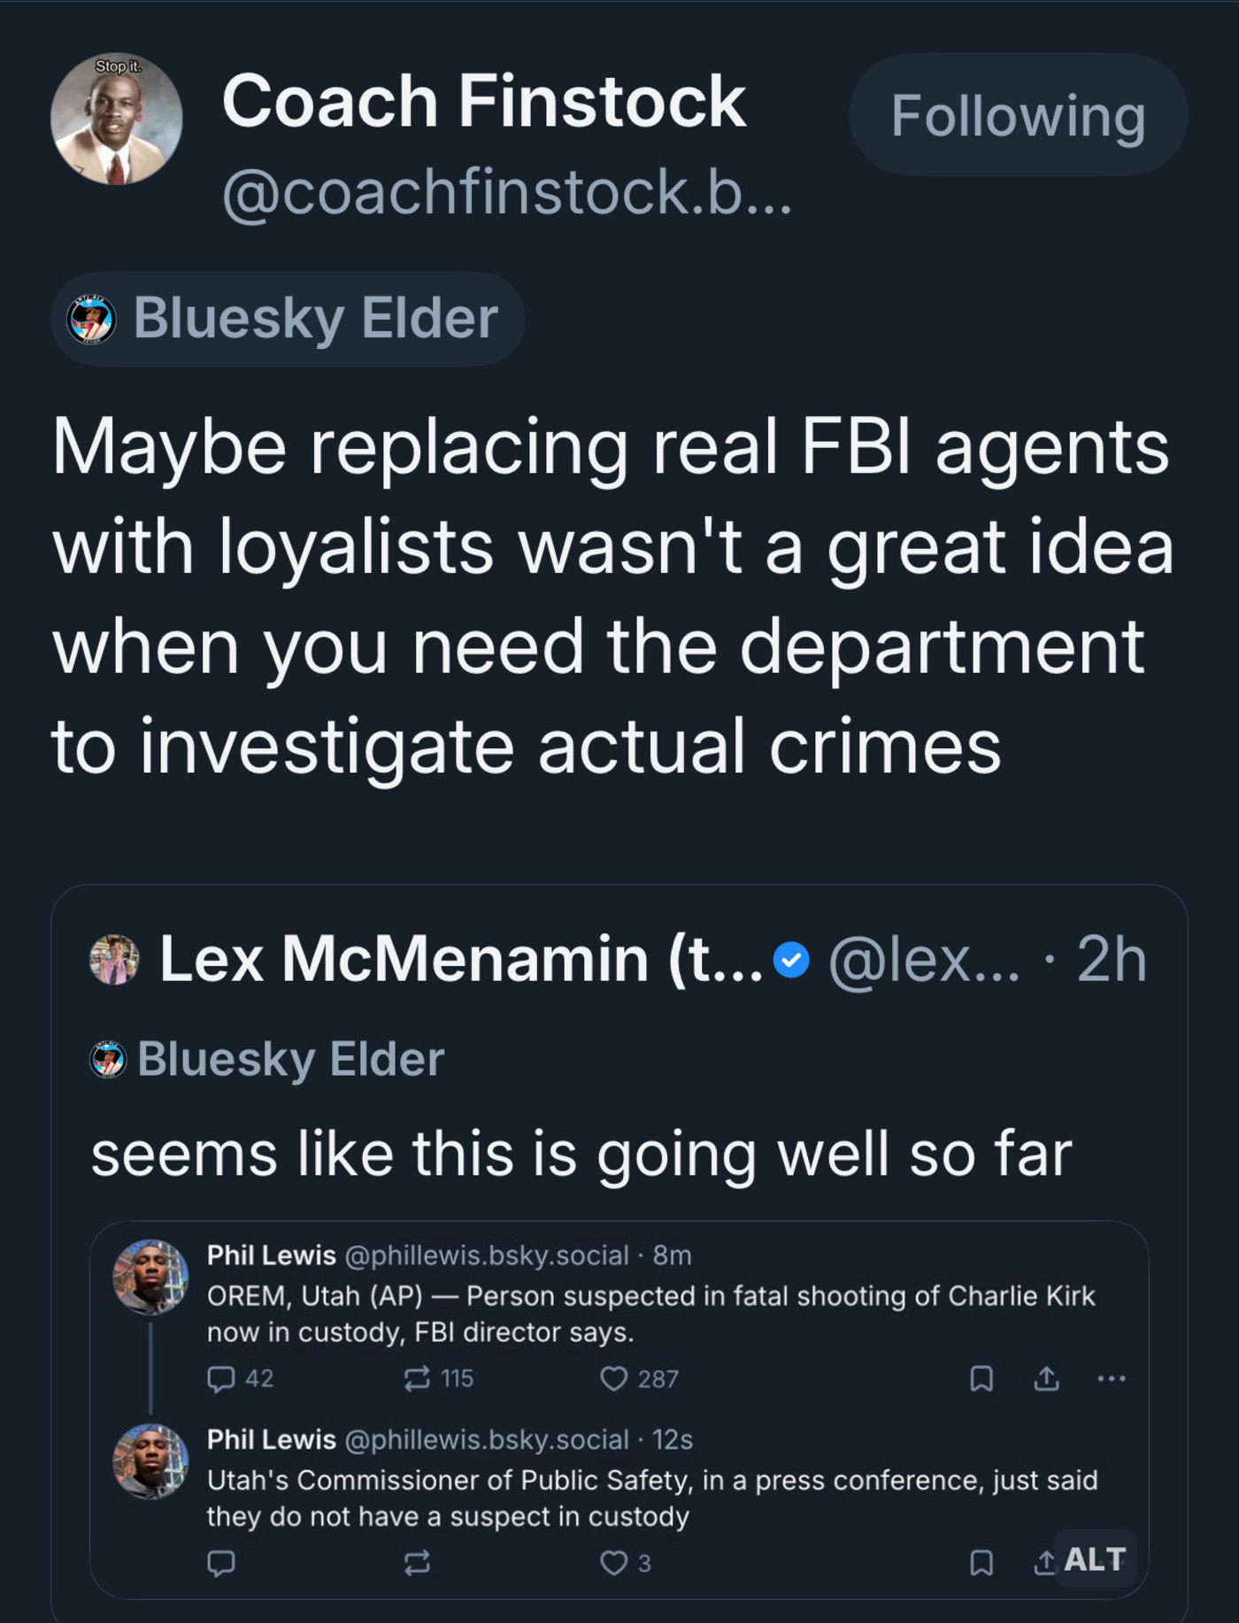Like Phil Lewis post with 287 likes
Viewport: 1239px width, 1623px height.
point(613,1379)
